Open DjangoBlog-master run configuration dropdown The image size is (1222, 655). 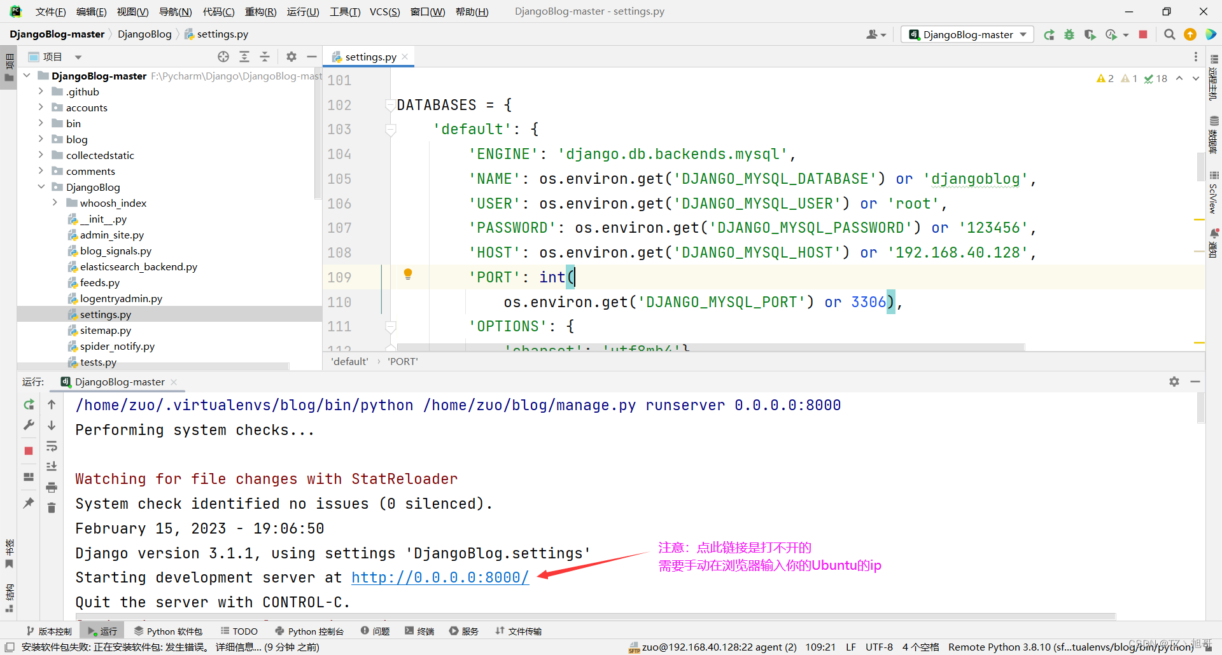[x=967, y=34]
